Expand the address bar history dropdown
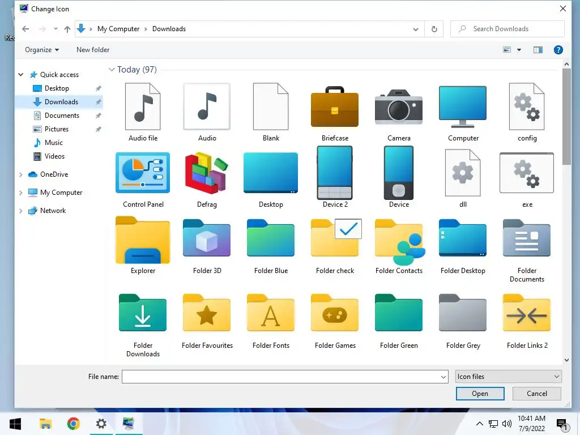 click(x=416, y=29)
